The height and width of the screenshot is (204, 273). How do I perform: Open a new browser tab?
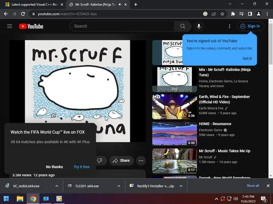click(x=136, y=5)
